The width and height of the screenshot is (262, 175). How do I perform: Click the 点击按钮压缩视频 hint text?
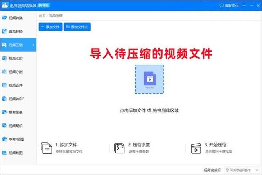(218, 152)
